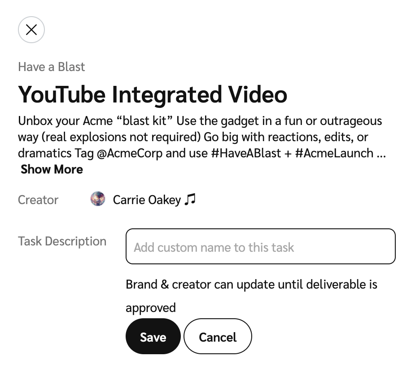Click the word 'approved' under the input
411x374 pixels.
pyautogui.click(x=150, y=308)
